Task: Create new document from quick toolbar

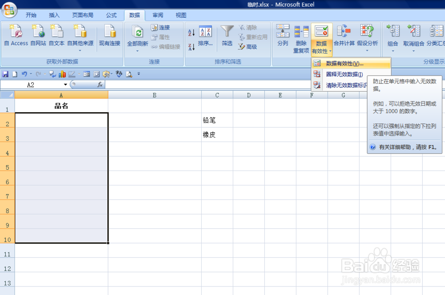Action: pyautogui.click(x=15, y=74)
